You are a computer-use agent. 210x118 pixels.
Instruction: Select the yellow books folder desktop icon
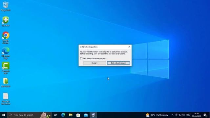point(6,83)
